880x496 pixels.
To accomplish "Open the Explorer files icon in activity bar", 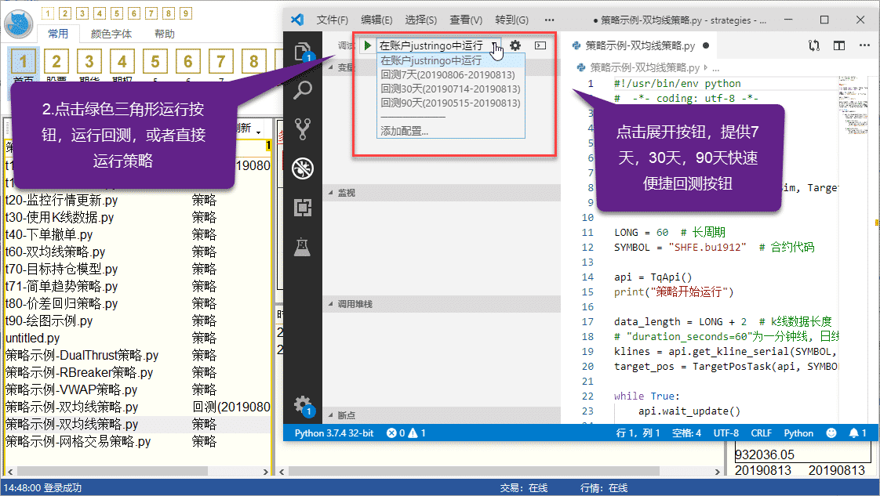I will [x=302, y=52].
